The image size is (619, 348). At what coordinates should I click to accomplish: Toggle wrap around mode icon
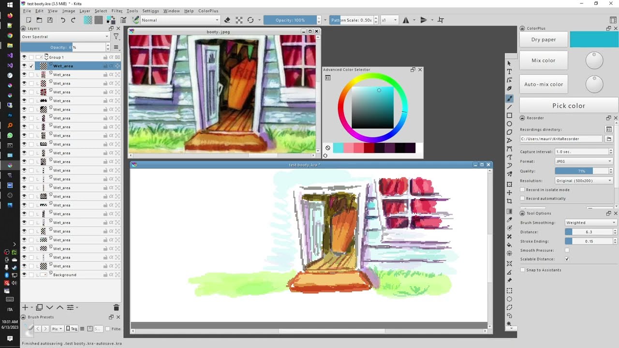point(441,20)
